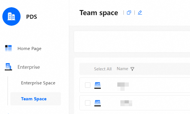190x114 pixels.
Task: Click the Name column header
Action: tap(122, 69)
